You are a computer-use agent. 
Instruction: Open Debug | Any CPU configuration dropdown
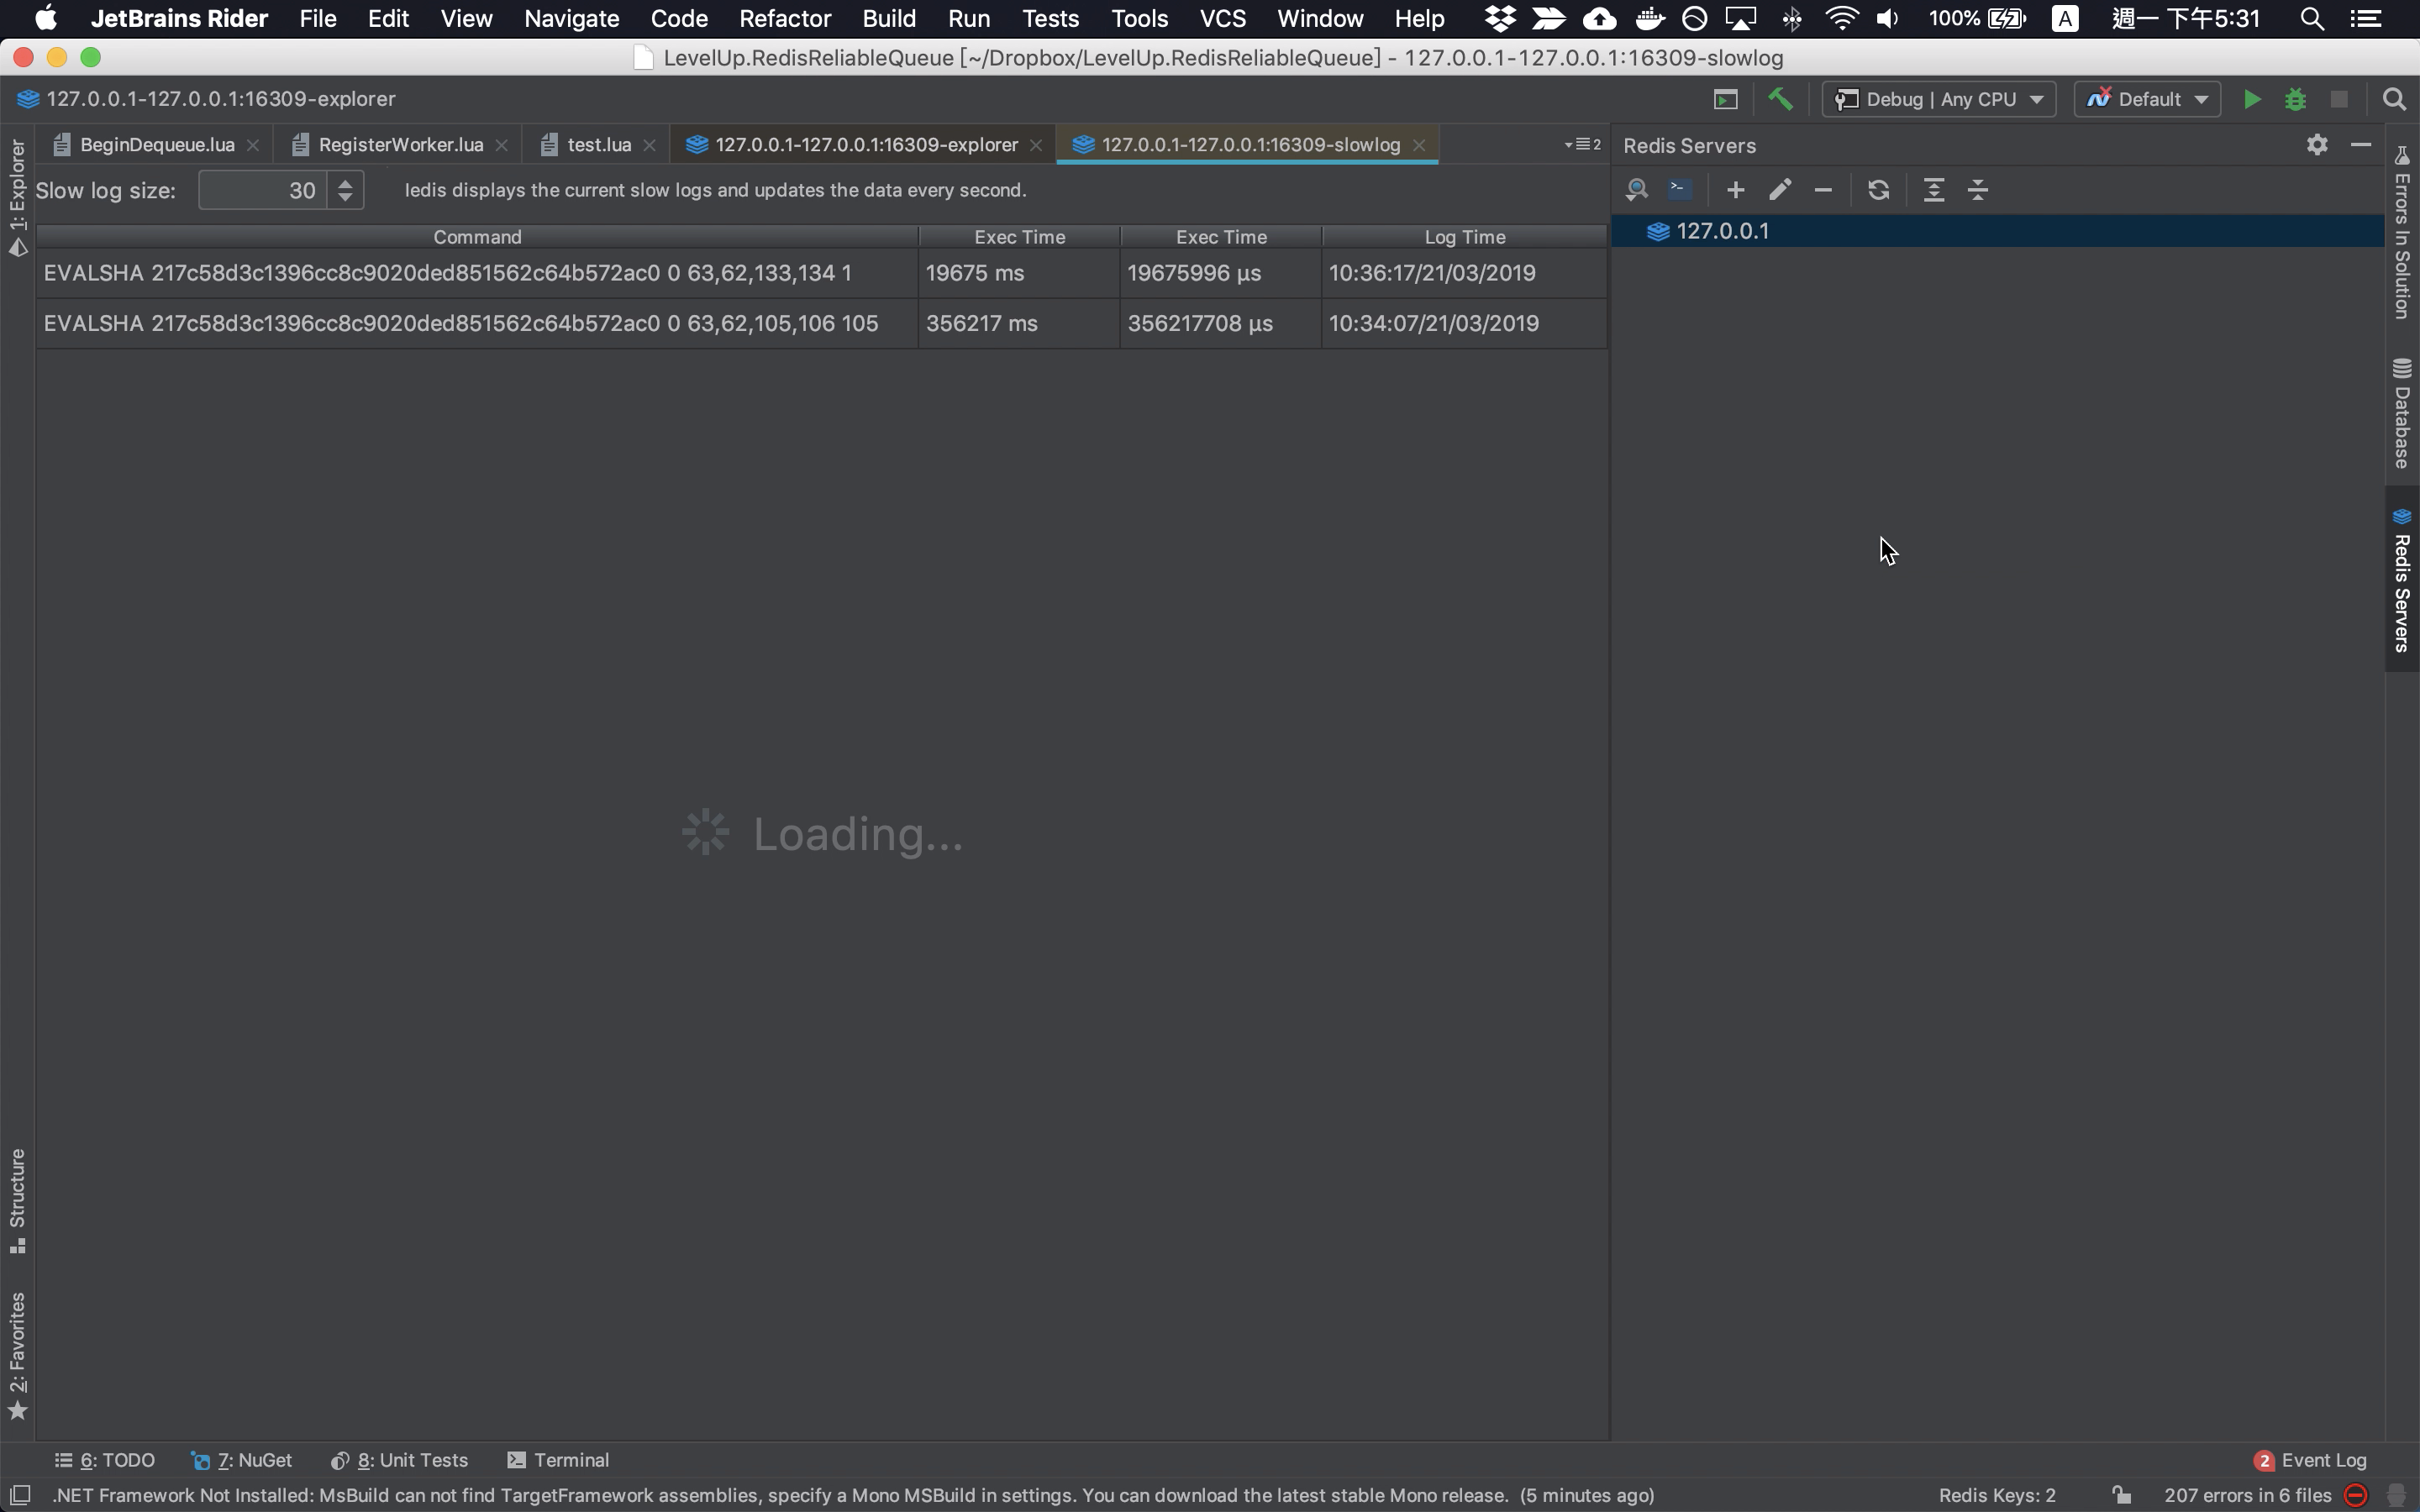1939,99
